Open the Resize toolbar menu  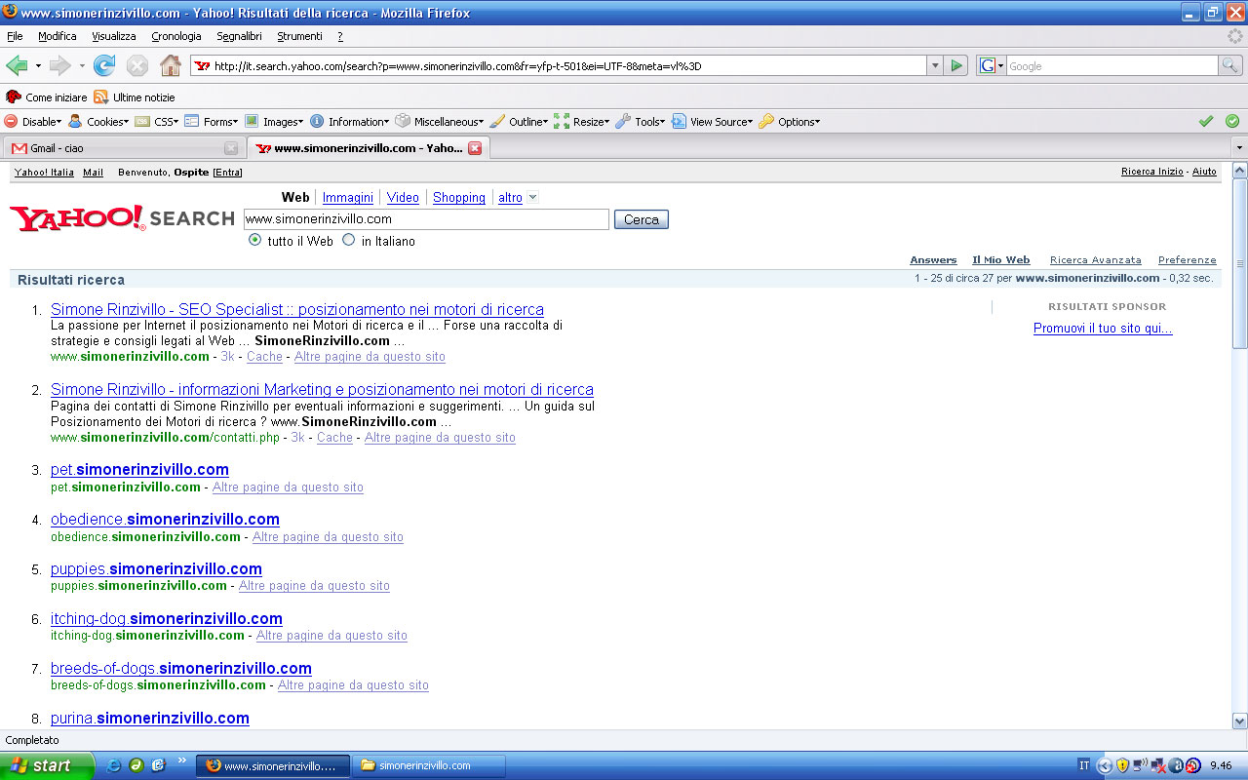(581, 122)
